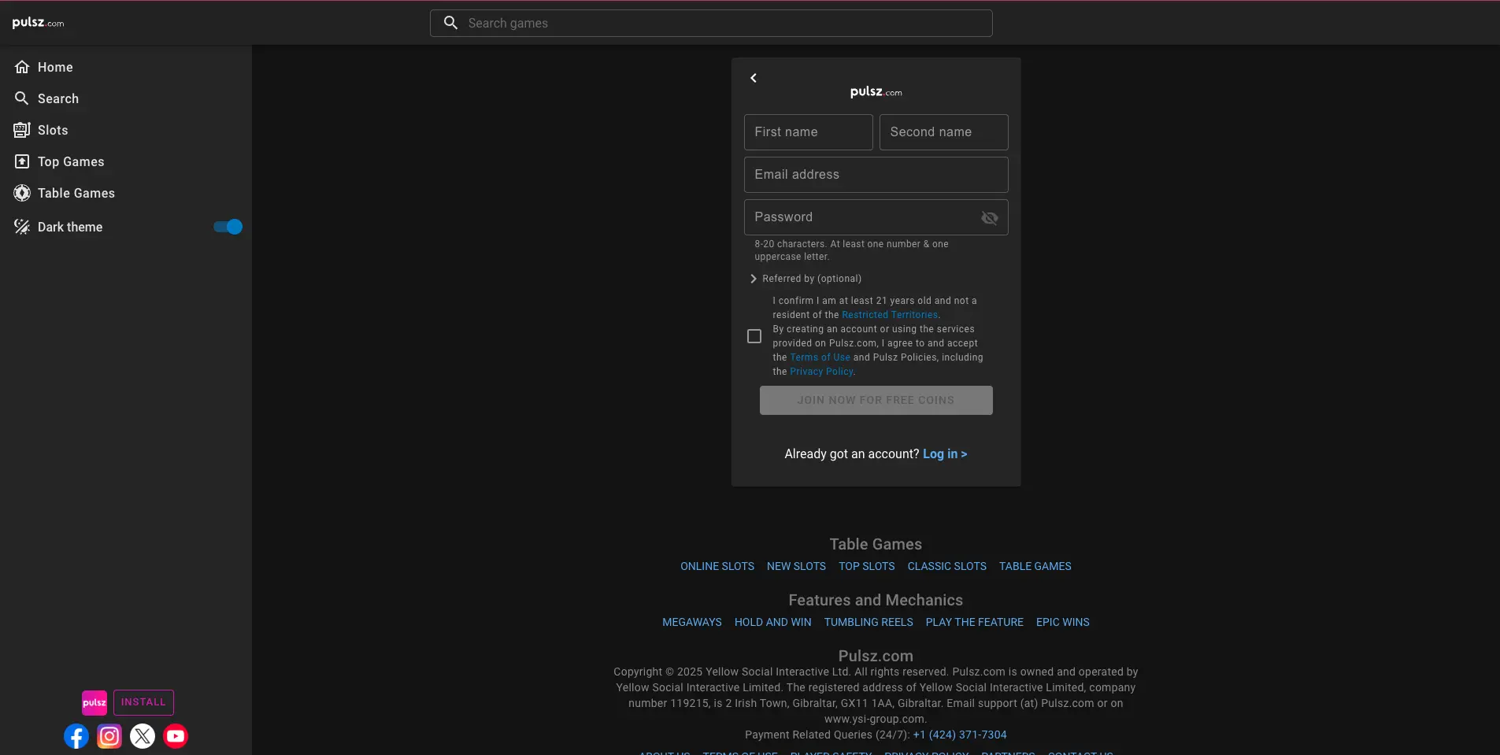The image size is (1500, 755).
Task: Focus the Second name field
Action: pyautogui.click(x=943, y=132)
